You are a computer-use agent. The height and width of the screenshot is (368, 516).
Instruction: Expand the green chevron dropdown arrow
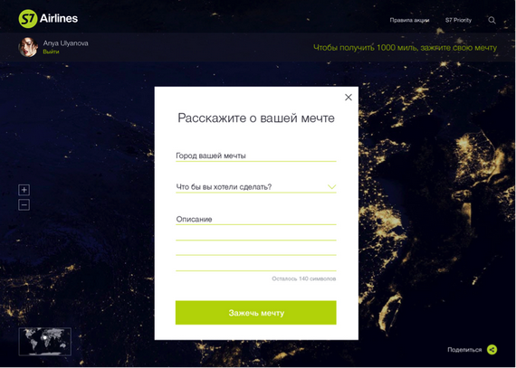[331, 187]
